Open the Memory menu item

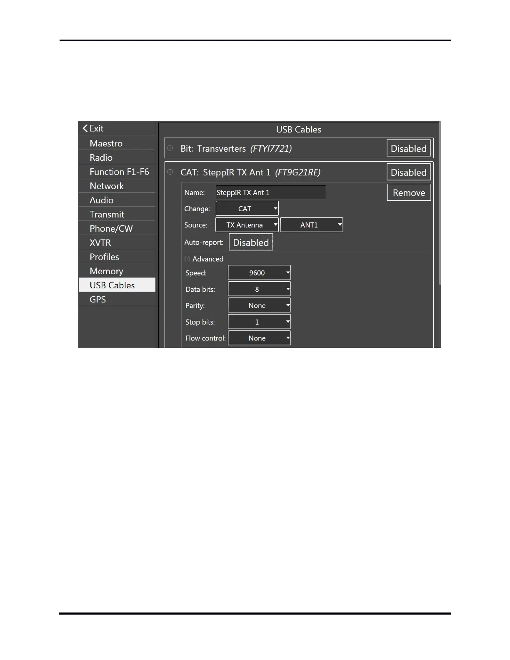point(117,270)
